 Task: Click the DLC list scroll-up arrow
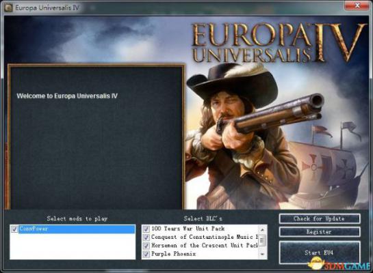[262, 229]
